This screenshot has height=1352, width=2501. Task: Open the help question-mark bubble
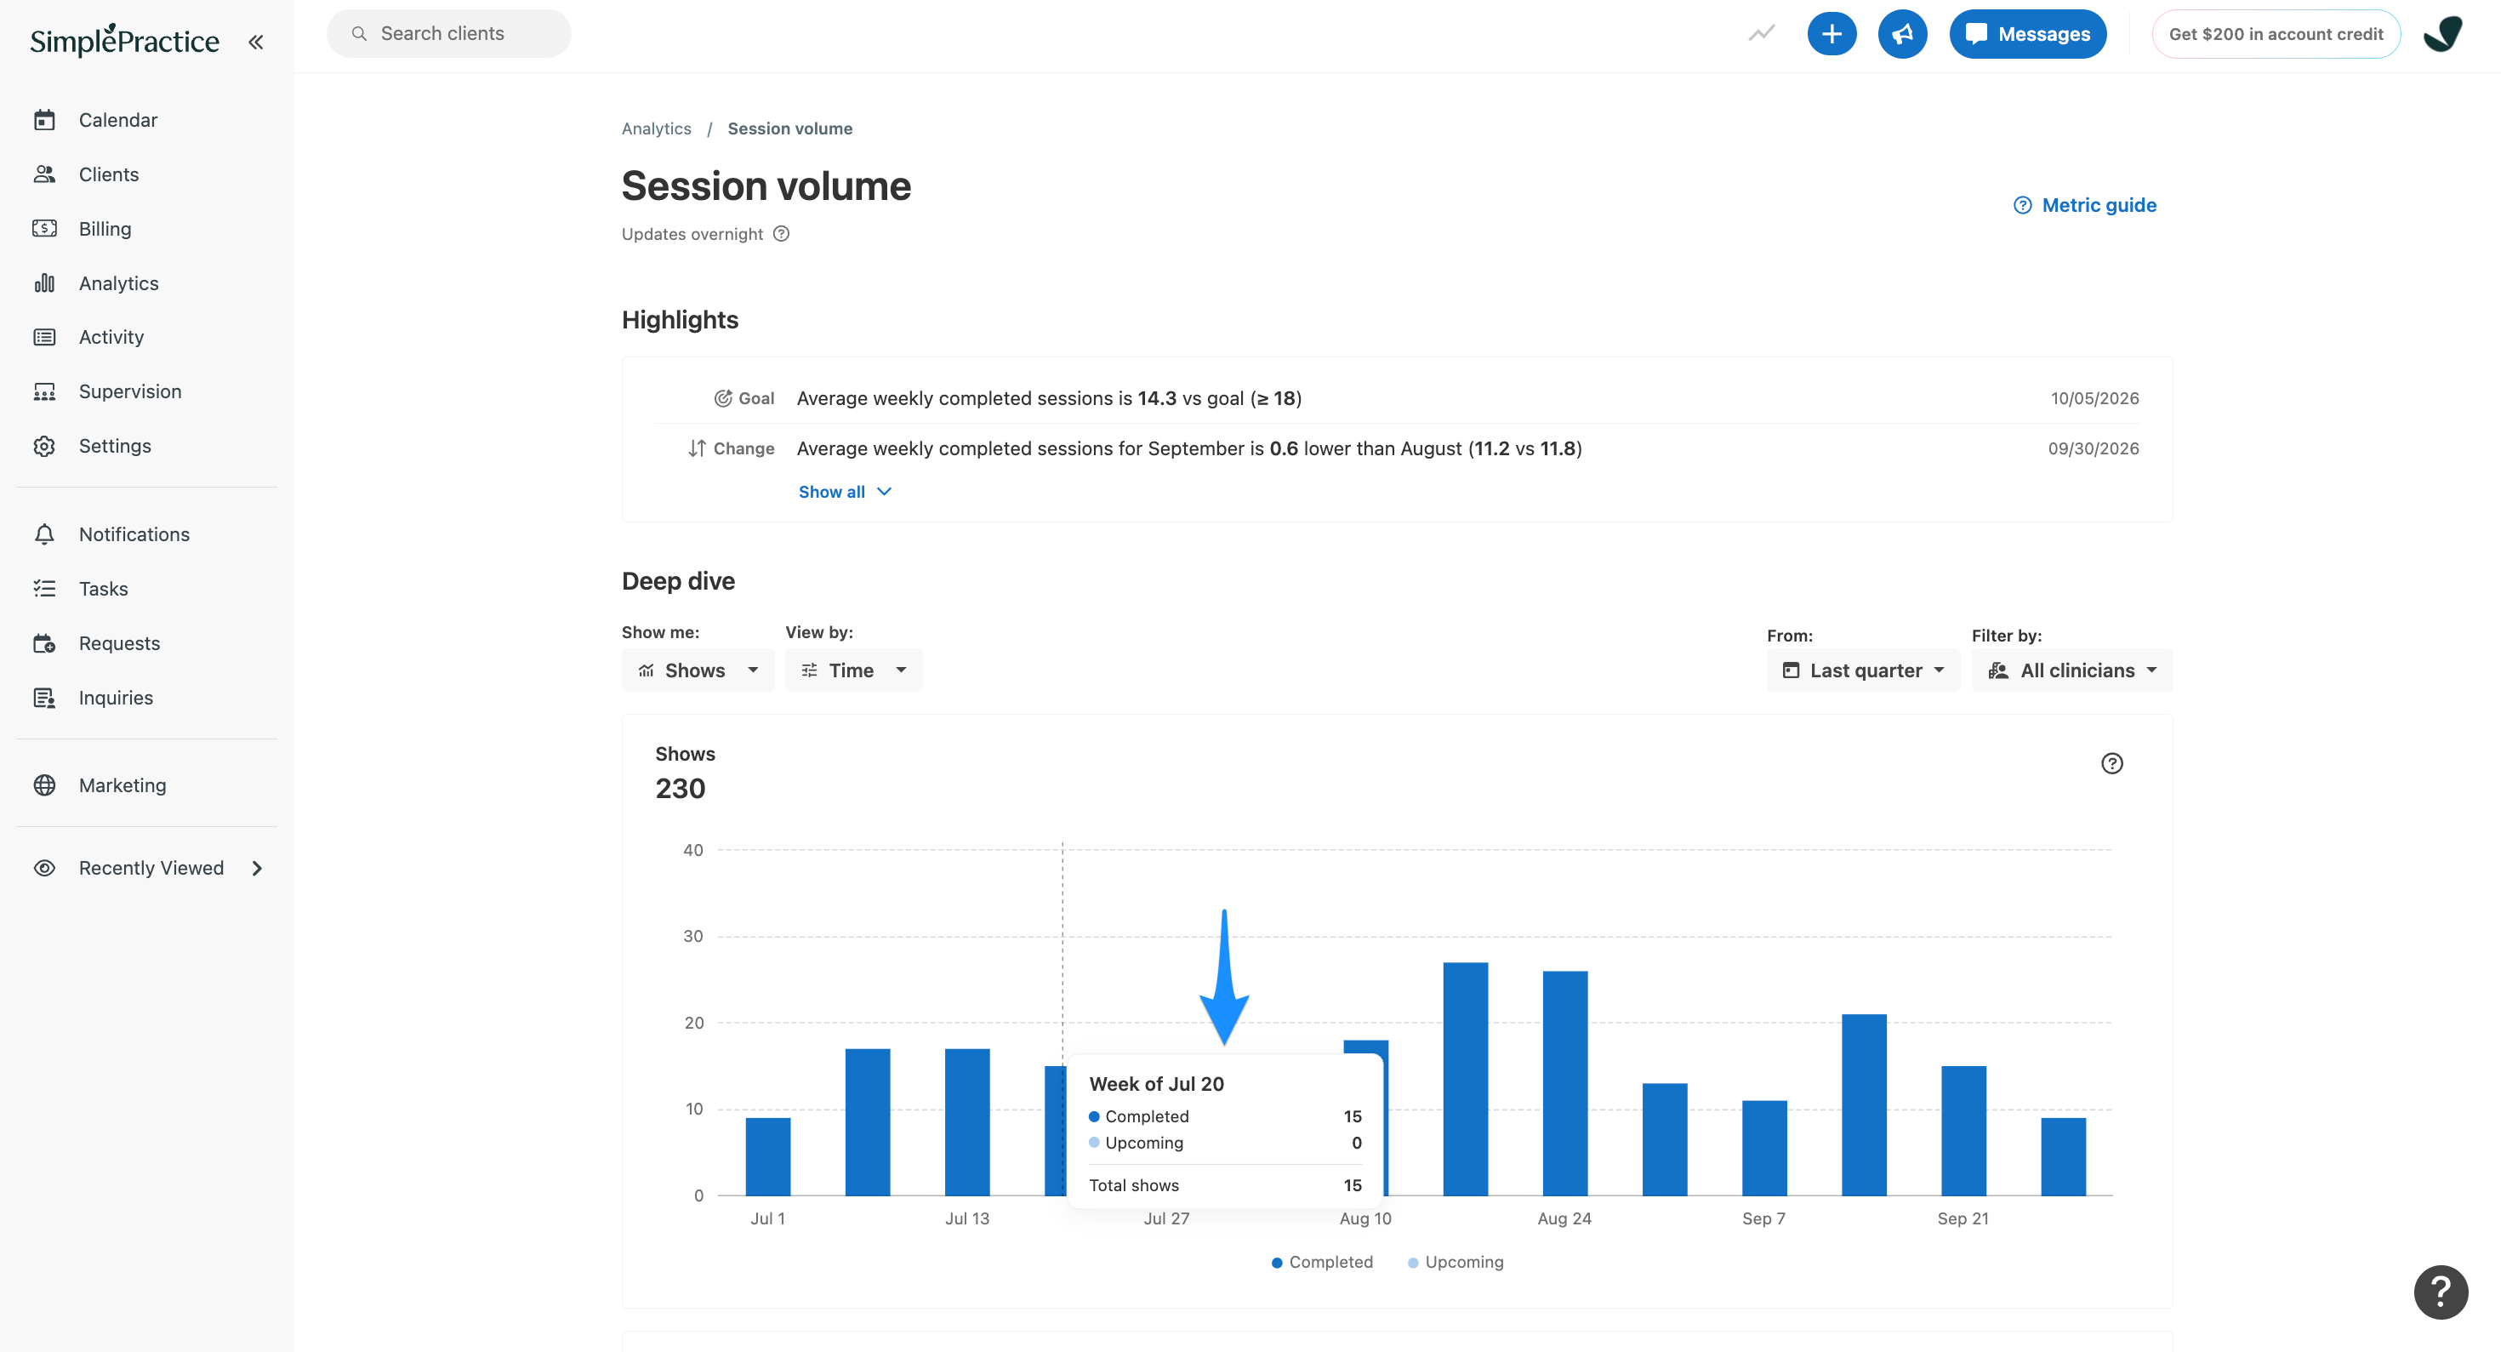tap(2441, 1292)
